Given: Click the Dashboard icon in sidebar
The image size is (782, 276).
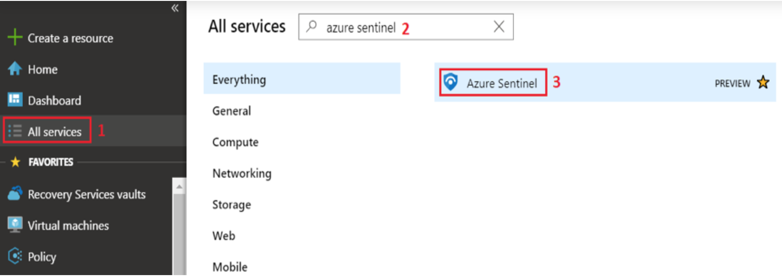Looking at the screenshot, I should point(15,99).
